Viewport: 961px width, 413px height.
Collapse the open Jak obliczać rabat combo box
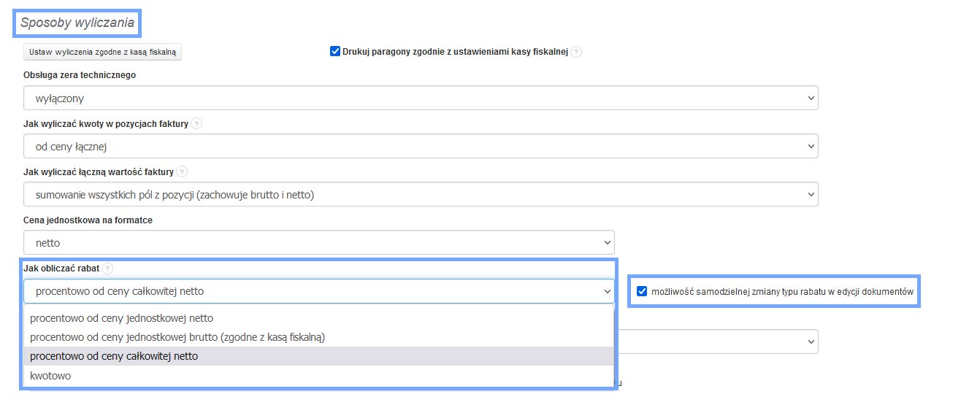319,291
